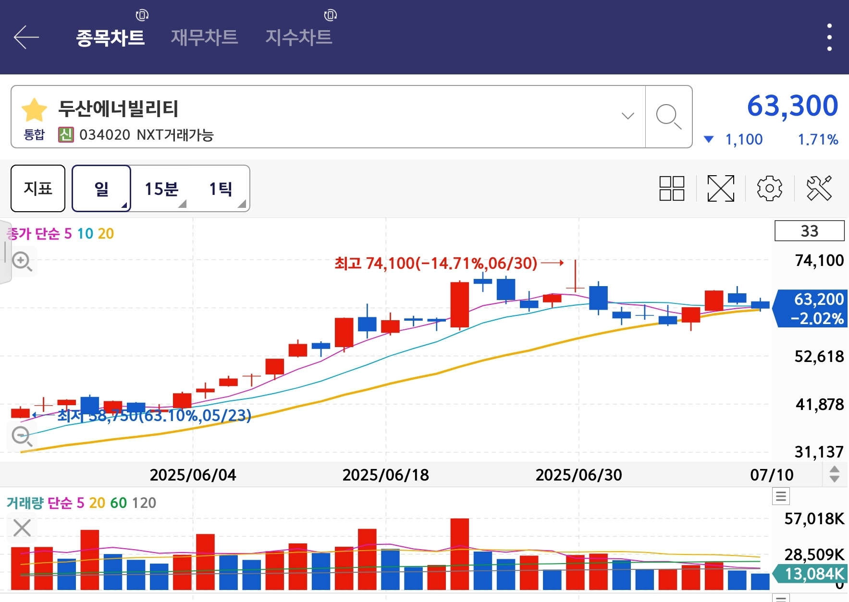This screenshot has height=602, width=849.
Task: Click the 13,084K volume tag
Action: point(810,574)
